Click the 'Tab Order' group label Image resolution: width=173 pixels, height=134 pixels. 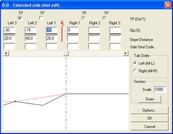click(x=142, y=55)
